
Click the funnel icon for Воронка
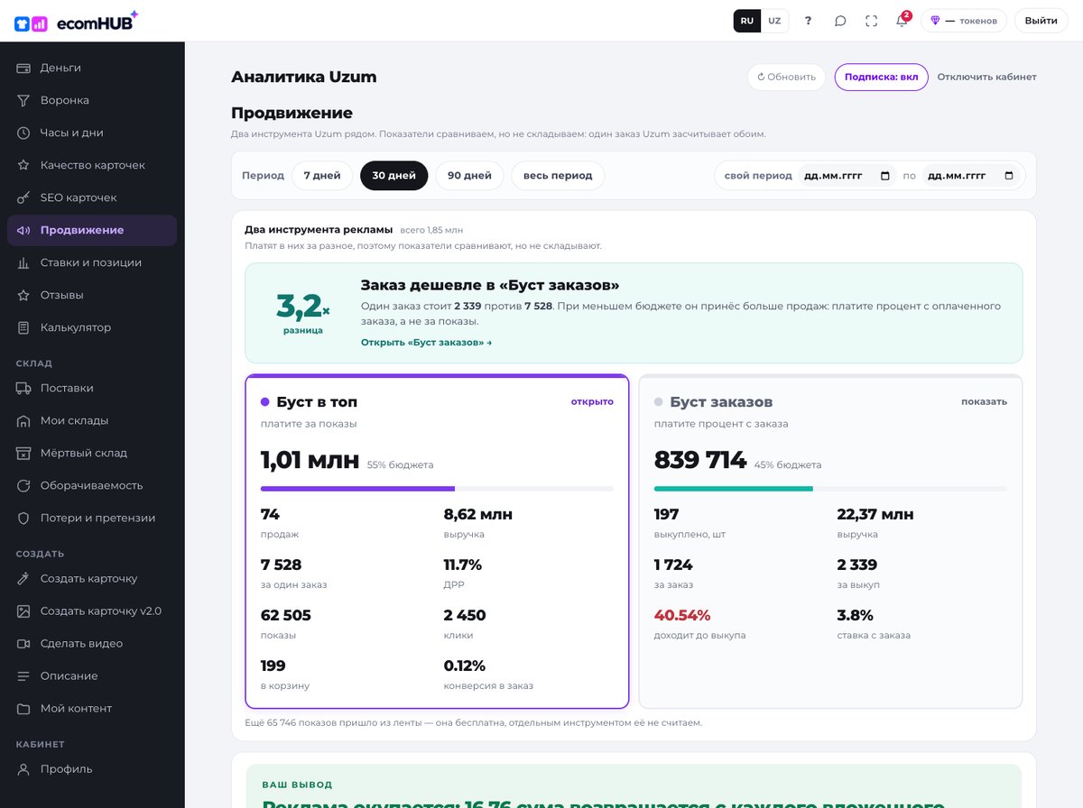[23, 100]
